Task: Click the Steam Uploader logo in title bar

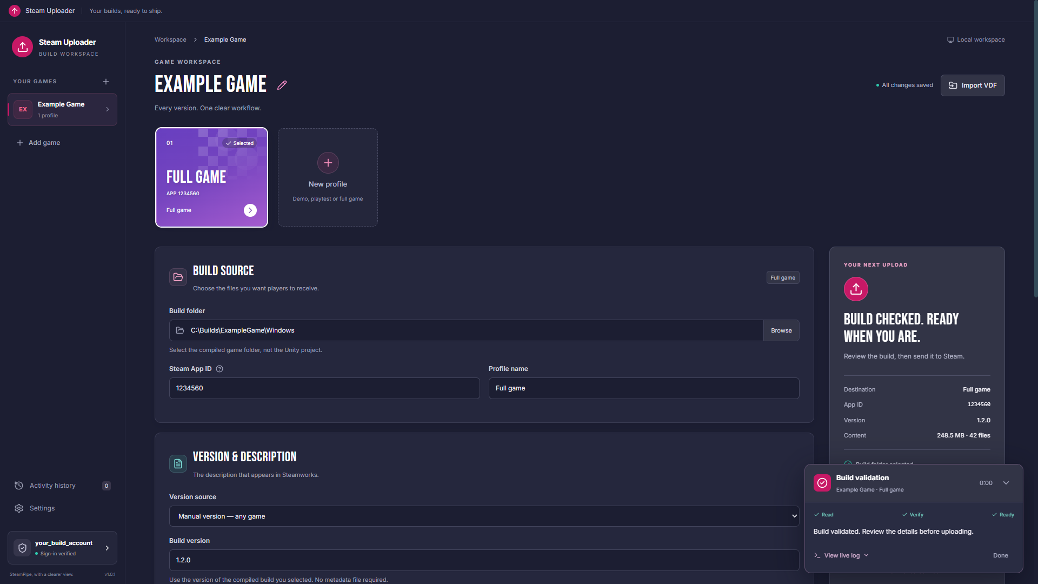Action: tap(15, 11)
